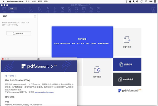This screenshot has width=158, height=106.
Task: Open the Comment annotation tool
Action: (77, 9)
